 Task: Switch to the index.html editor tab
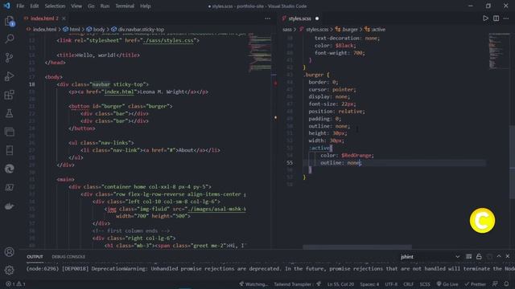[45, 18]
